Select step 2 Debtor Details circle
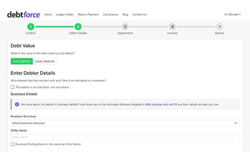The image size is (250, 167). click(x=78, y=27)
